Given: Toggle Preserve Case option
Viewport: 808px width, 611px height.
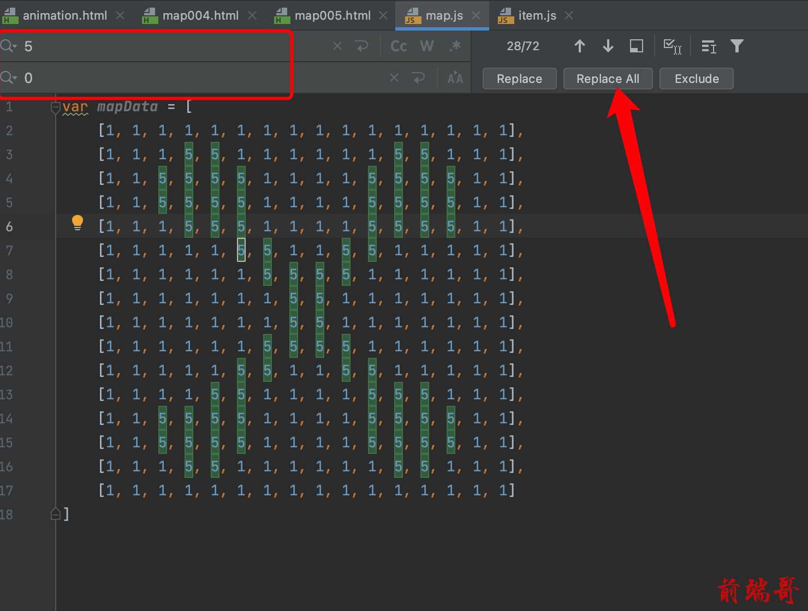Looking at the screenshot, I should [x=455, y=78].
